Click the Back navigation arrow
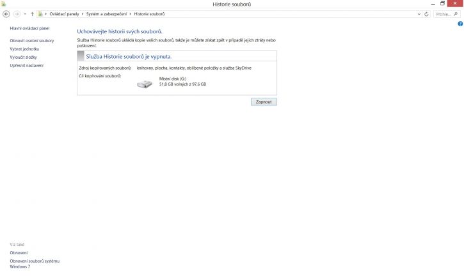 (x=6, y=14)
